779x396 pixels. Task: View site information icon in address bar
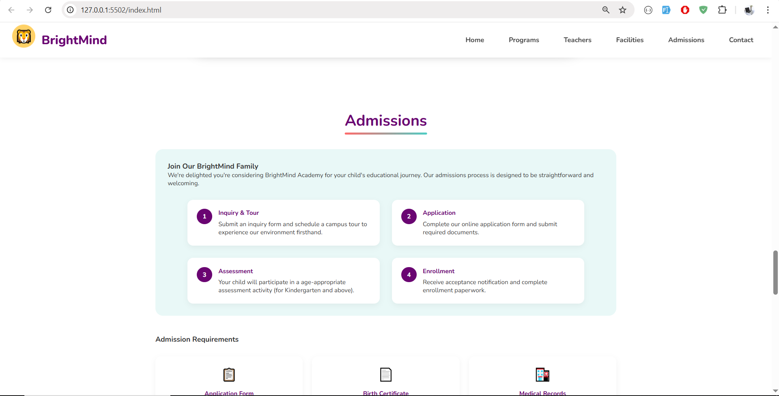pos(71,10)
